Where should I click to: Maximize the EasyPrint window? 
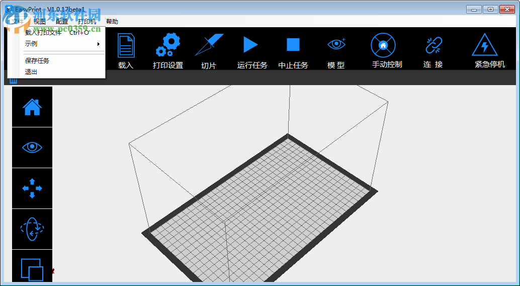click(x=490, y=10)
